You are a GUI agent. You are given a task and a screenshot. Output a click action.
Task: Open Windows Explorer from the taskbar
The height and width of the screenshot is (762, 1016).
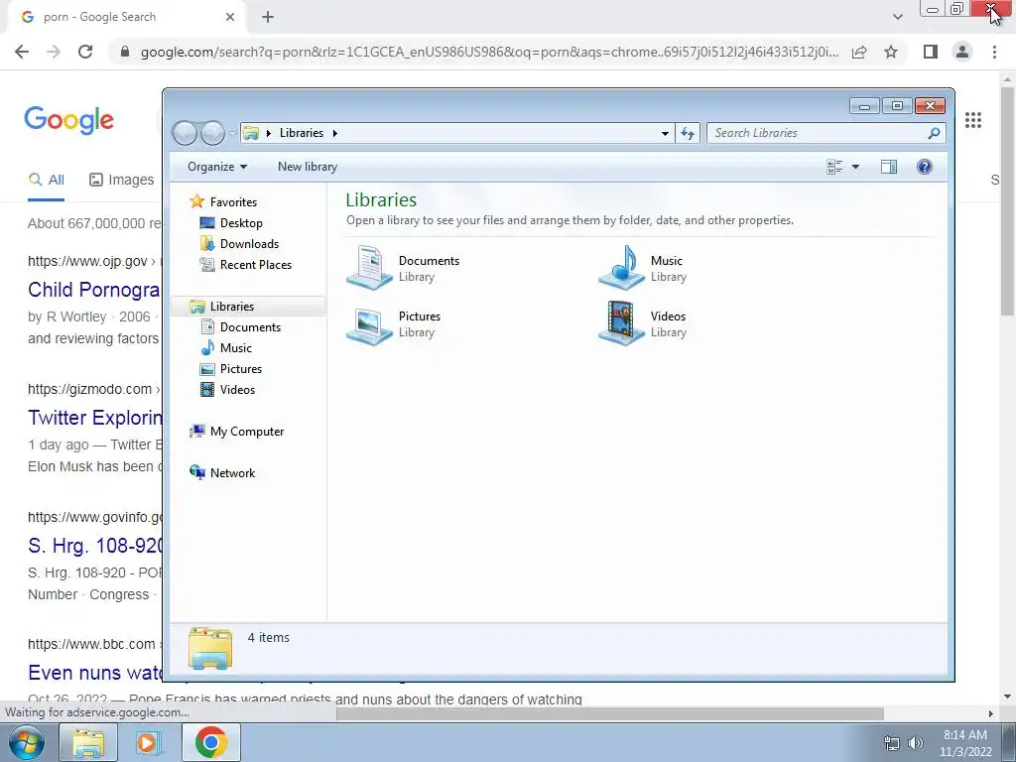(88, 742)
